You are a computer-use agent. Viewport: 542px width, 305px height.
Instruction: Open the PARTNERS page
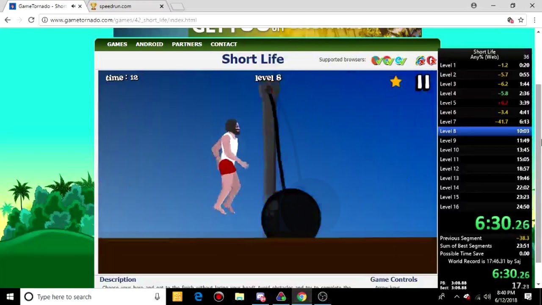pos(187,44)
